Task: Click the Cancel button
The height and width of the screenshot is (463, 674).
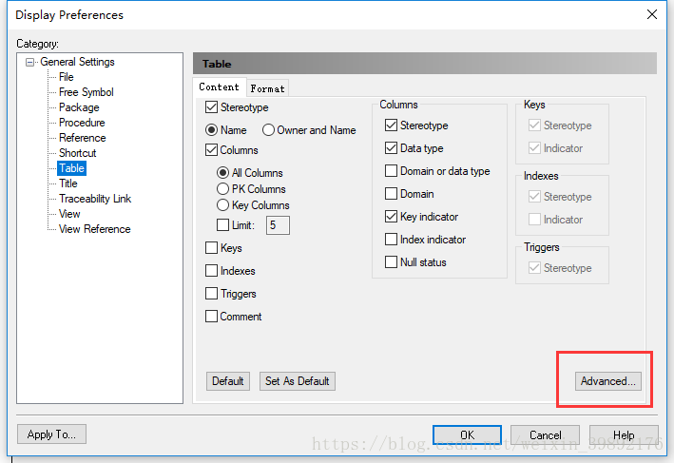Action: [x=545, y=435]
